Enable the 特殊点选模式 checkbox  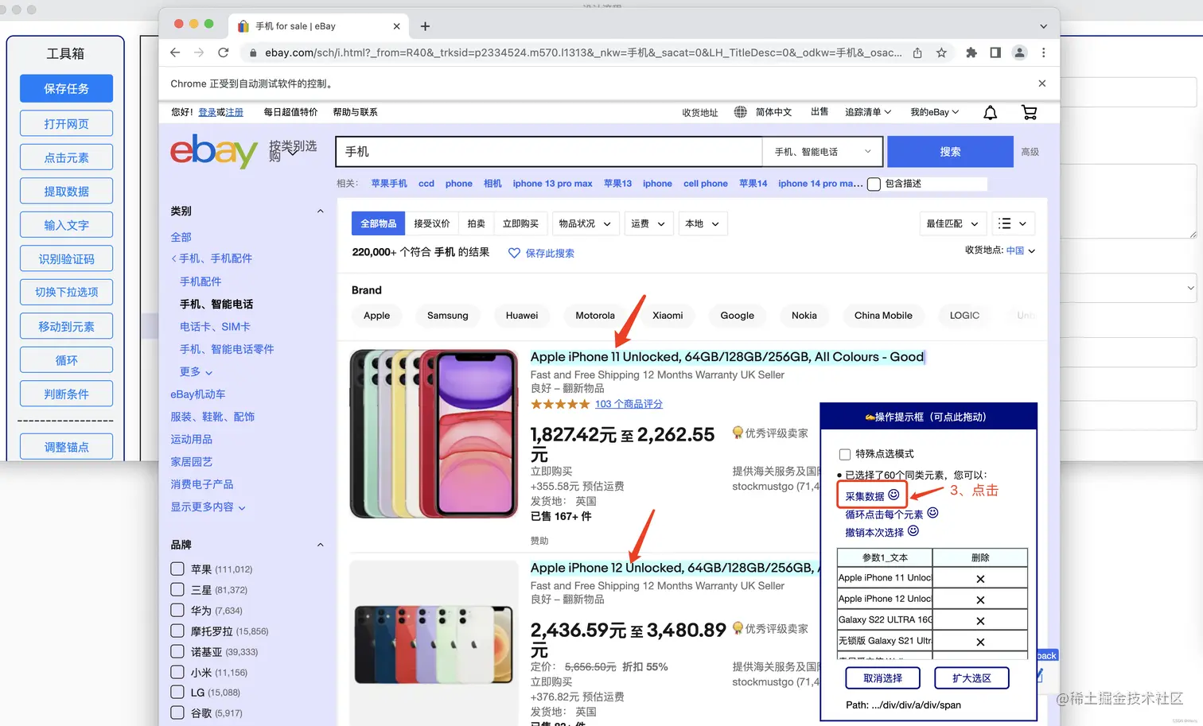tap(846, 455)
